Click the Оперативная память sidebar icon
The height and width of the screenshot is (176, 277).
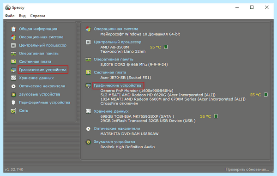click(13, 54)
